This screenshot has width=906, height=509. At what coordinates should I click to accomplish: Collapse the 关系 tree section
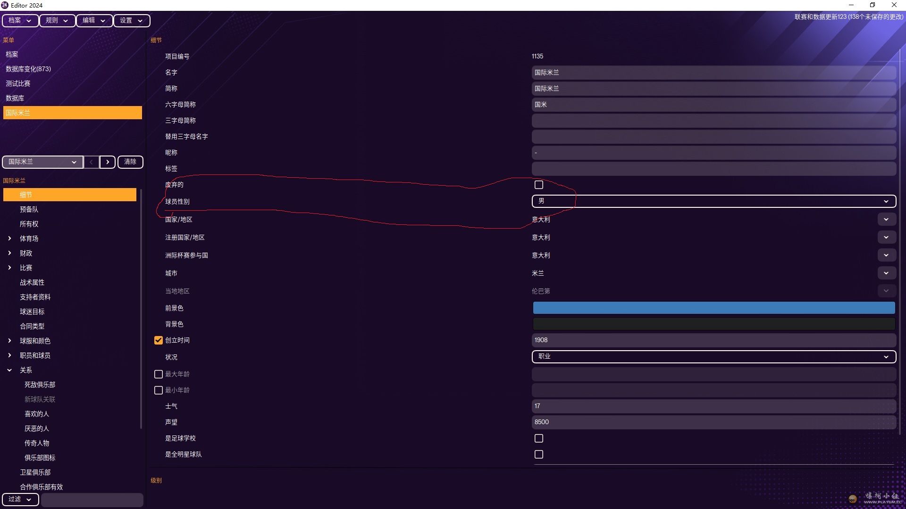(9, 370)
